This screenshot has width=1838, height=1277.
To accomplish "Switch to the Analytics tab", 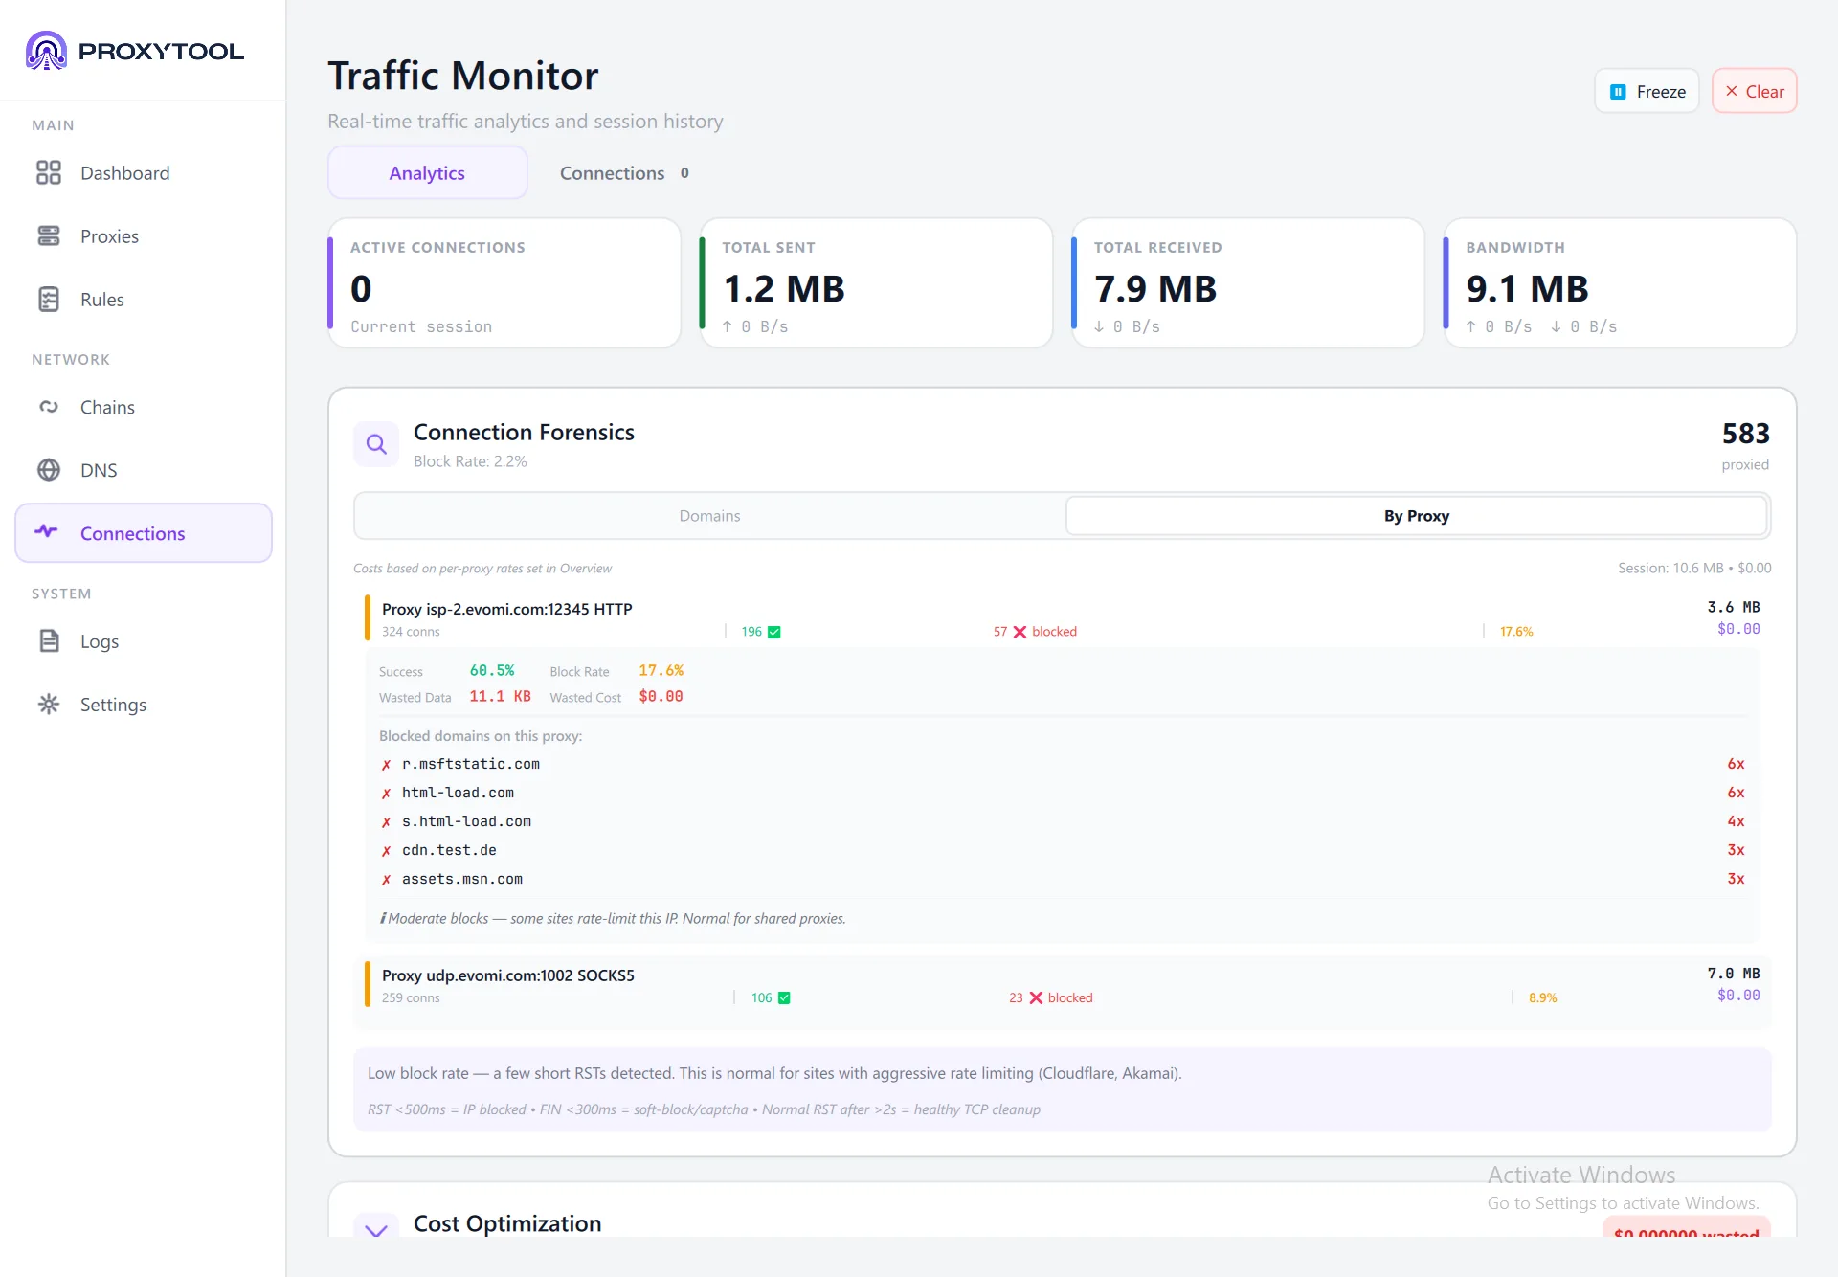I will tap(427, 172).
